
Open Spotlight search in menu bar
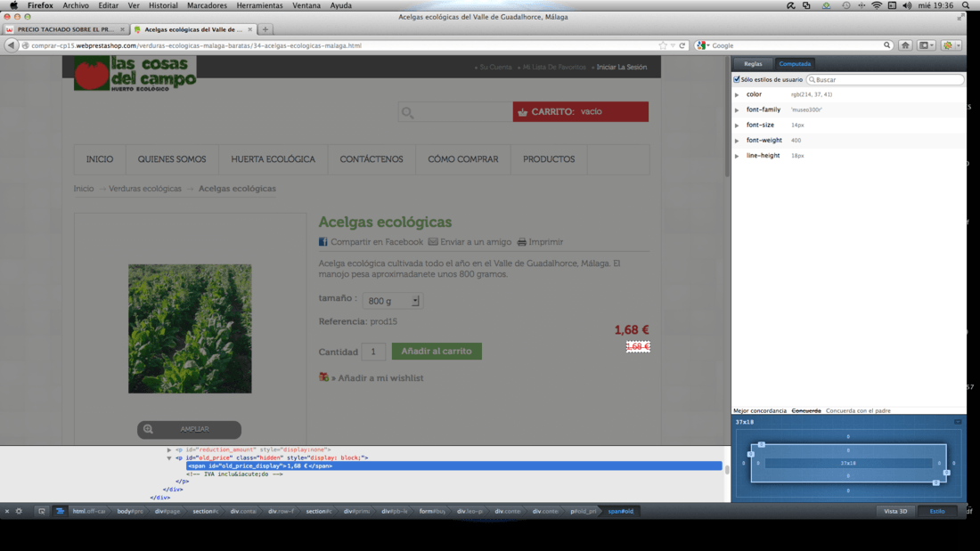(966, 5)
